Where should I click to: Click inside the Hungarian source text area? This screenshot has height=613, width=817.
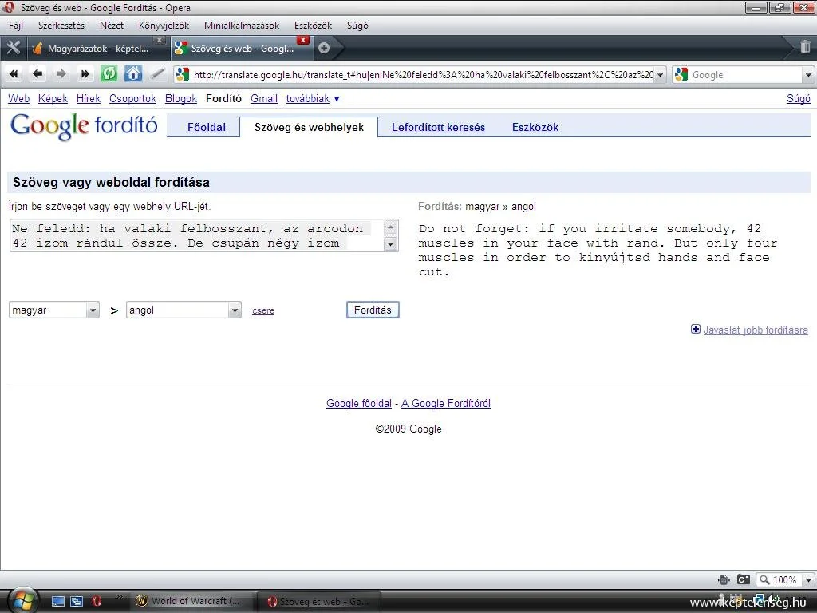pyautogui.click(x=195, y=235)
